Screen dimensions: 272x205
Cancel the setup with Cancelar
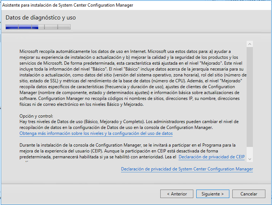pos(249,194)
